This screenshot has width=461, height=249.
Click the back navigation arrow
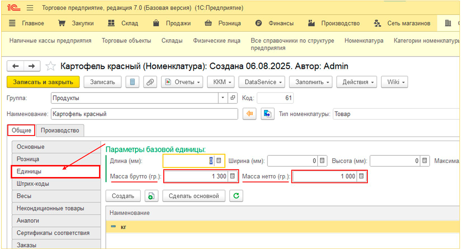coord(16,66)
